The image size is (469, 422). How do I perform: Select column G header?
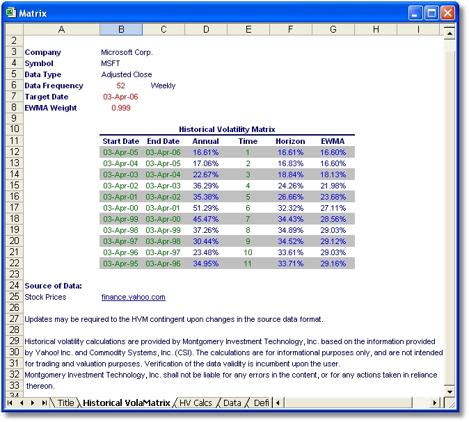333,29
